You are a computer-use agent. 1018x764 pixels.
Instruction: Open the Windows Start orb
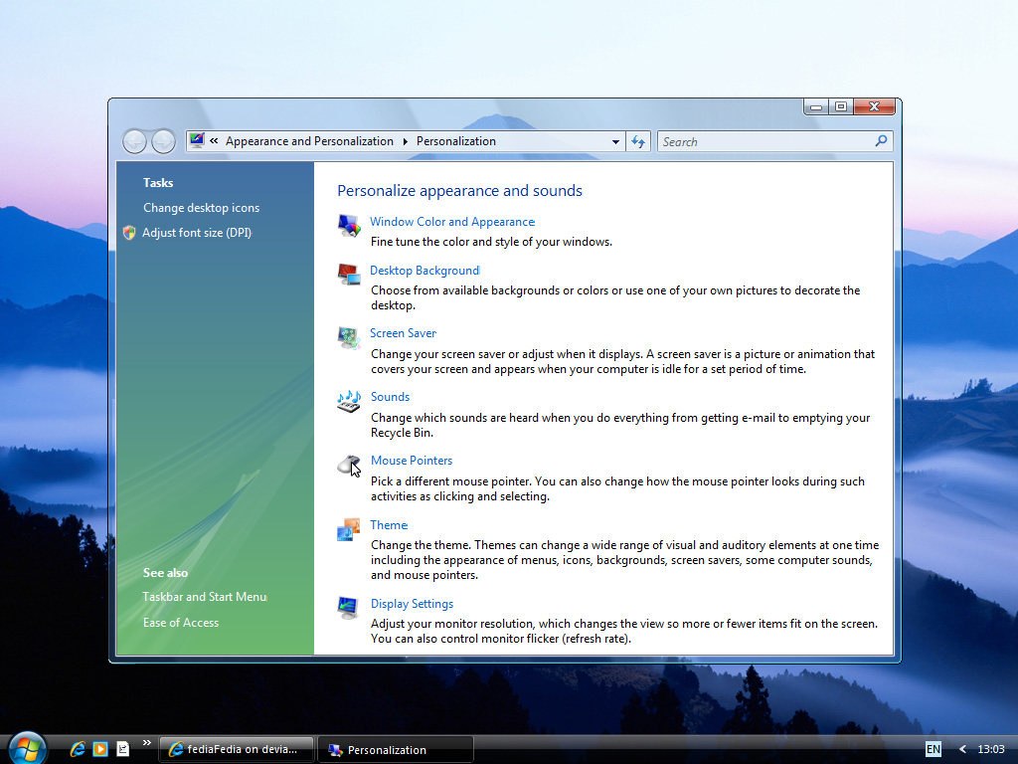pos(27,747)
